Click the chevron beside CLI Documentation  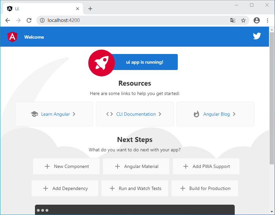point(160,114)
